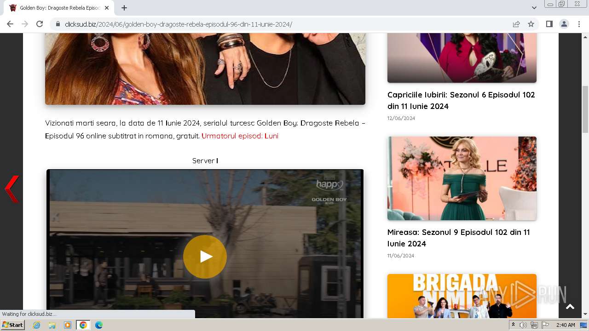Open Windows Media Player taskbar icon
This screenshot has width=589, height=331.
pyautogui.click(x=68, y=325)
